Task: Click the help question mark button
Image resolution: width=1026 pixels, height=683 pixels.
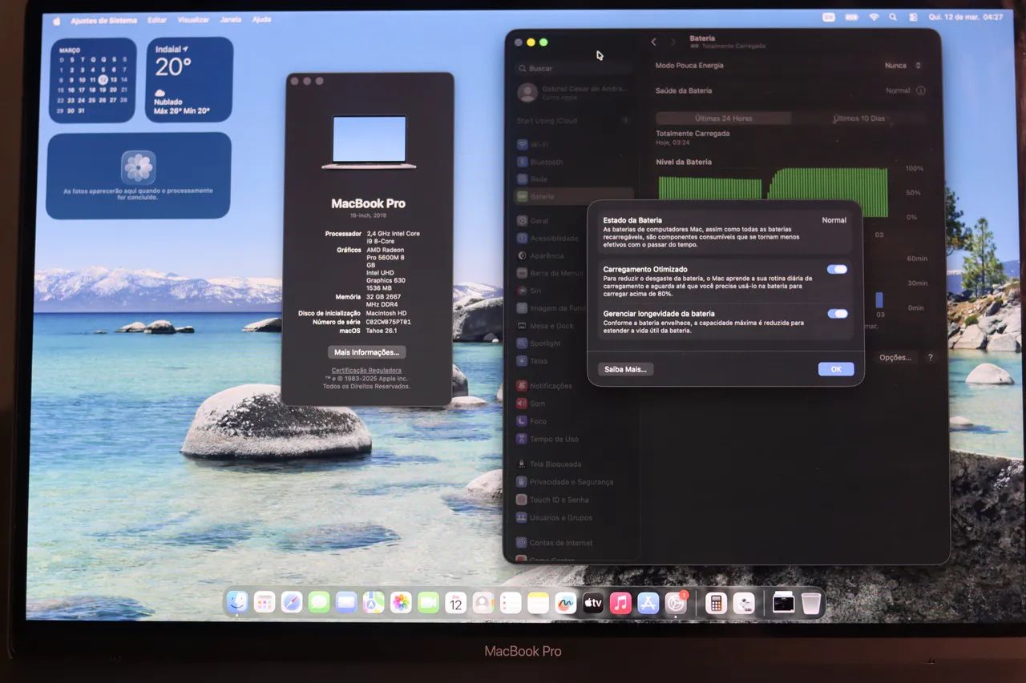Action: [x=931, y=357]
